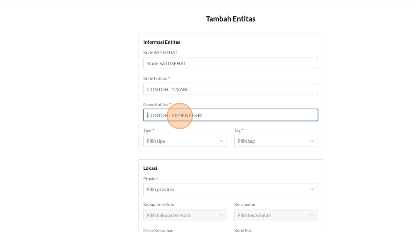The image size is (416, 232).
Task: Click the Lokasi section heading
Action: click(x=150, y=168)
